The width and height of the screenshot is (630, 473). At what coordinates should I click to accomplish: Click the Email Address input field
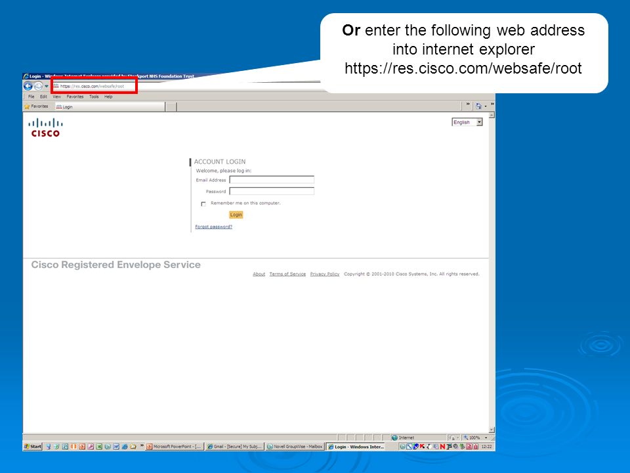click(x=272, y=180)
